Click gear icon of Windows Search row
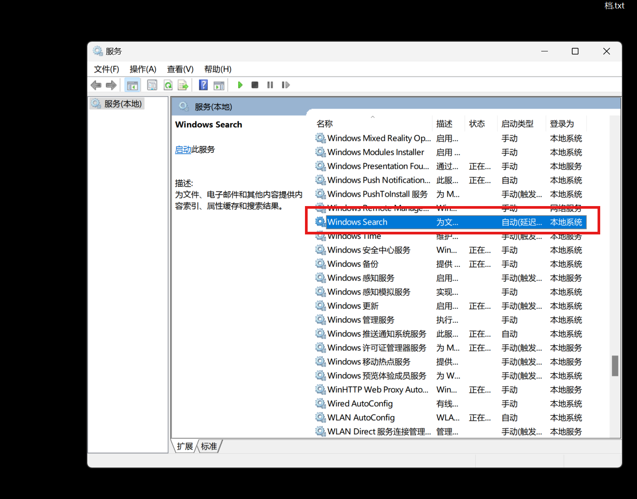The height and width of the screenshot is (499, 637). (x=320, y=222)
